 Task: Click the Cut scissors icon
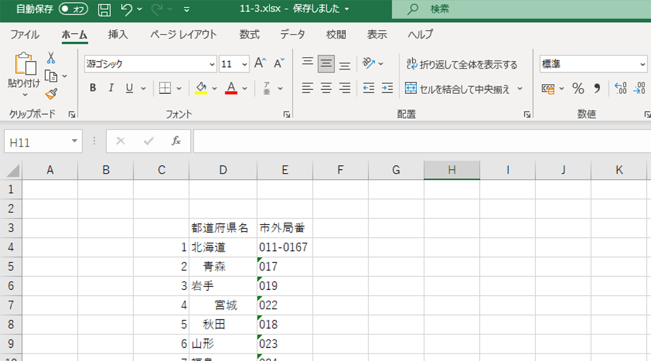[51, 58]
